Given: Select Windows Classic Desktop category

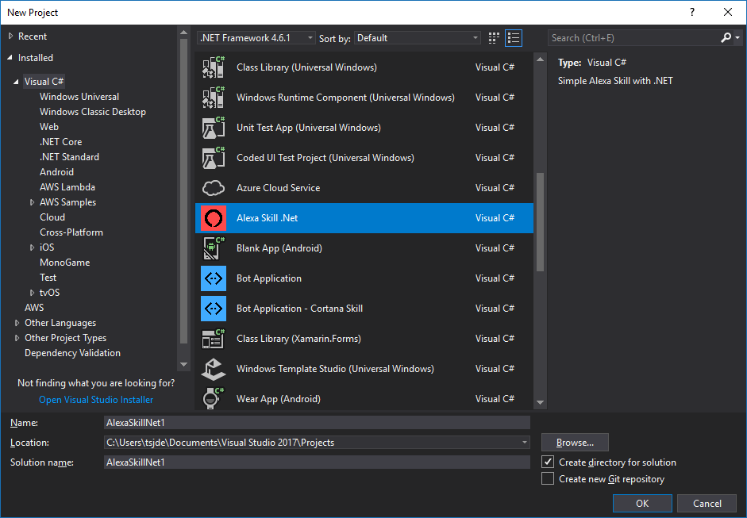Looking at the screenshot, I should click(93, 112).
